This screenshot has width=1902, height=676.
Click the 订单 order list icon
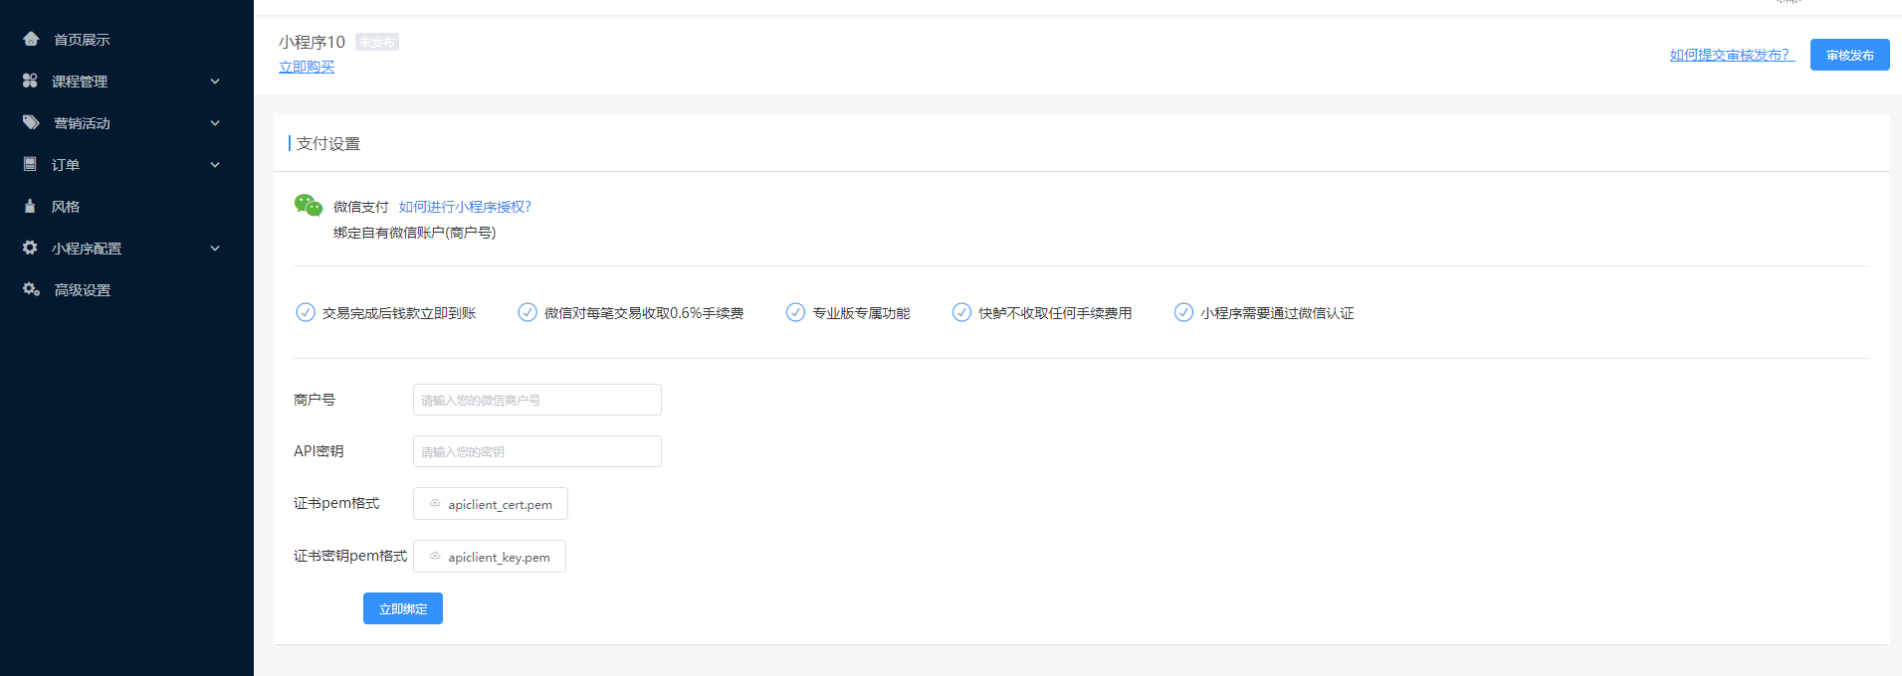30,164
